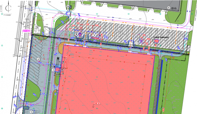Click the circled label 6
The image size is (197, 114).
[x=38, y=59]
